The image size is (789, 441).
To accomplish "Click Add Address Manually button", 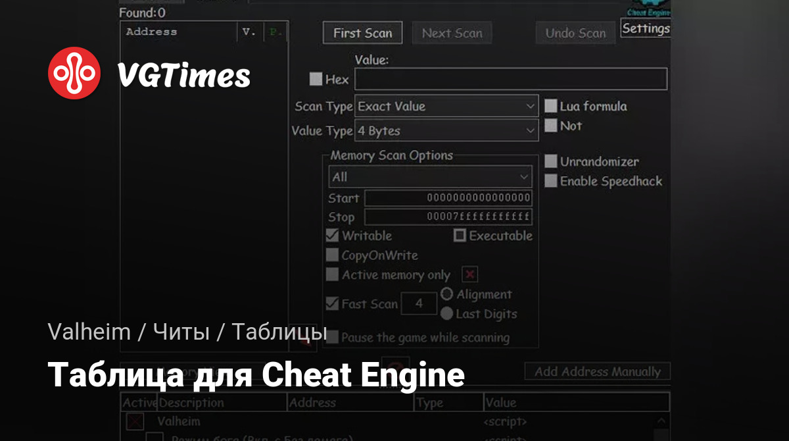I will [597, 371].
